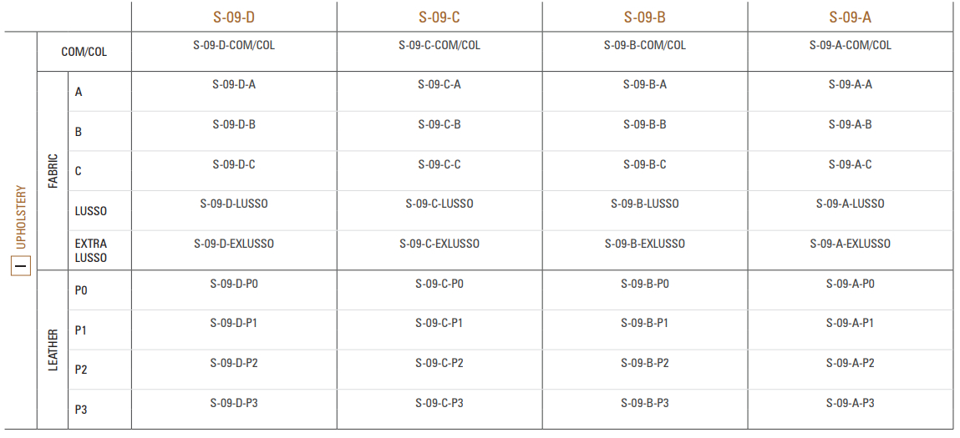Select the S-09-B-B cell
The height and width of the screenshot is (438, 960).
(x=645, y=125)
